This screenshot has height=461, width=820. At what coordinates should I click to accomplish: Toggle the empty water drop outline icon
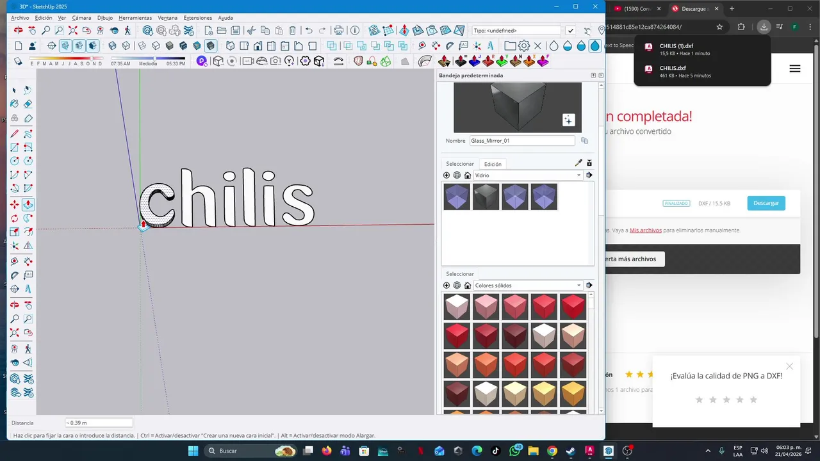(553, 45)
